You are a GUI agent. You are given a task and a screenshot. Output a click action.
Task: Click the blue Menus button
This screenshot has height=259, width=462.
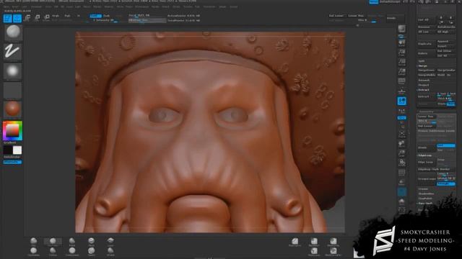click(374, 1)
